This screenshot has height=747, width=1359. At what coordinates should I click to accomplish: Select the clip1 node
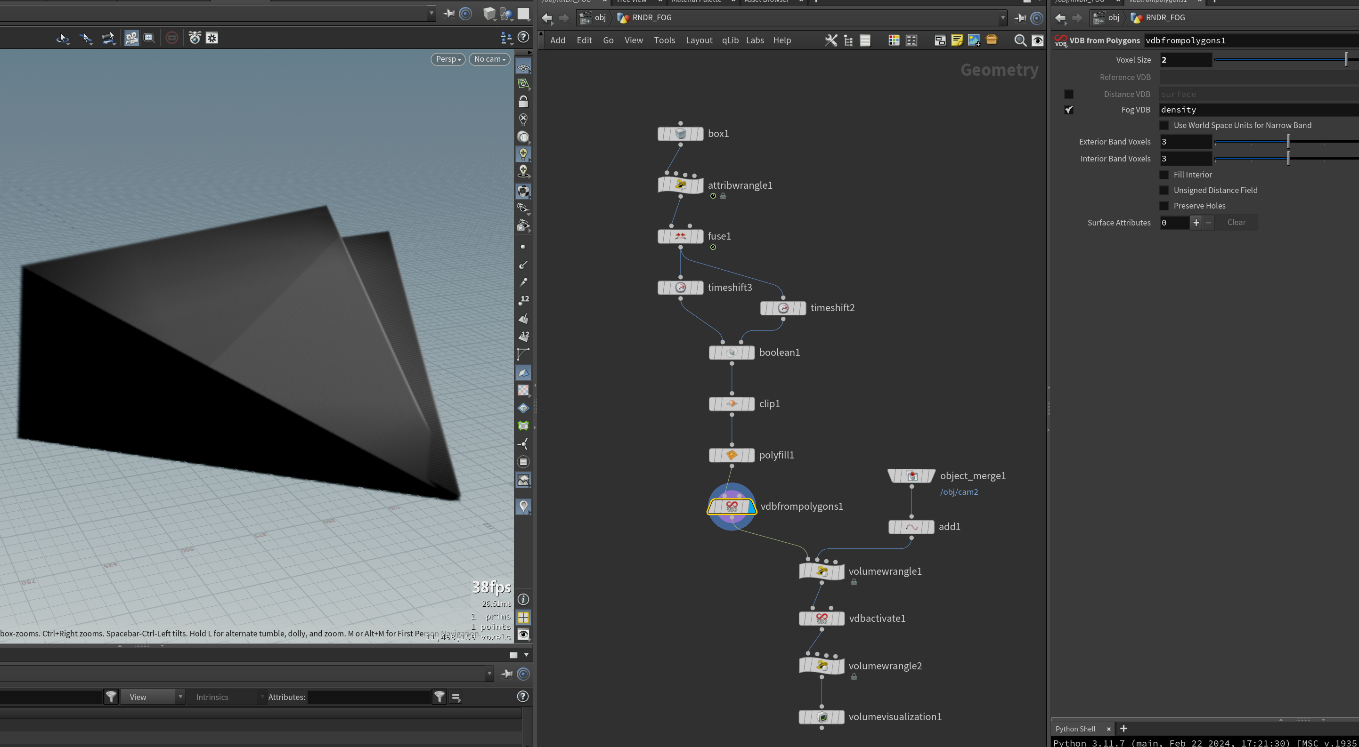point(732,404)
